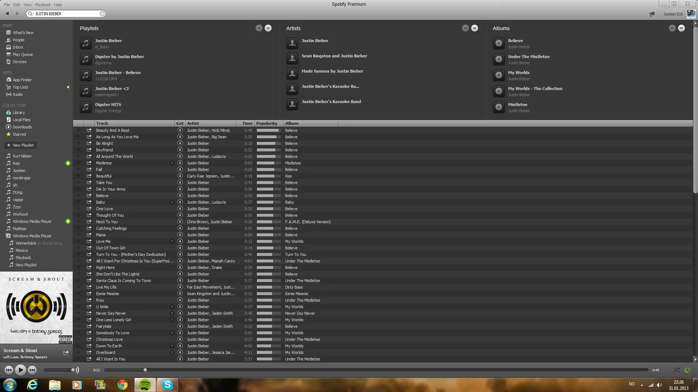Open the Play Queue
Viewport: 698px width, 392px height.
22,54
